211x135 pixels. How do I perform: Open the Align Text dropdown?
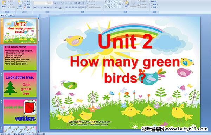(92, 4)
